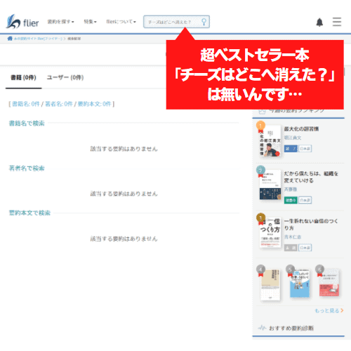Screen dimensions: 351x351
Task: Open notifications with the bell icon
Action: 319,22
